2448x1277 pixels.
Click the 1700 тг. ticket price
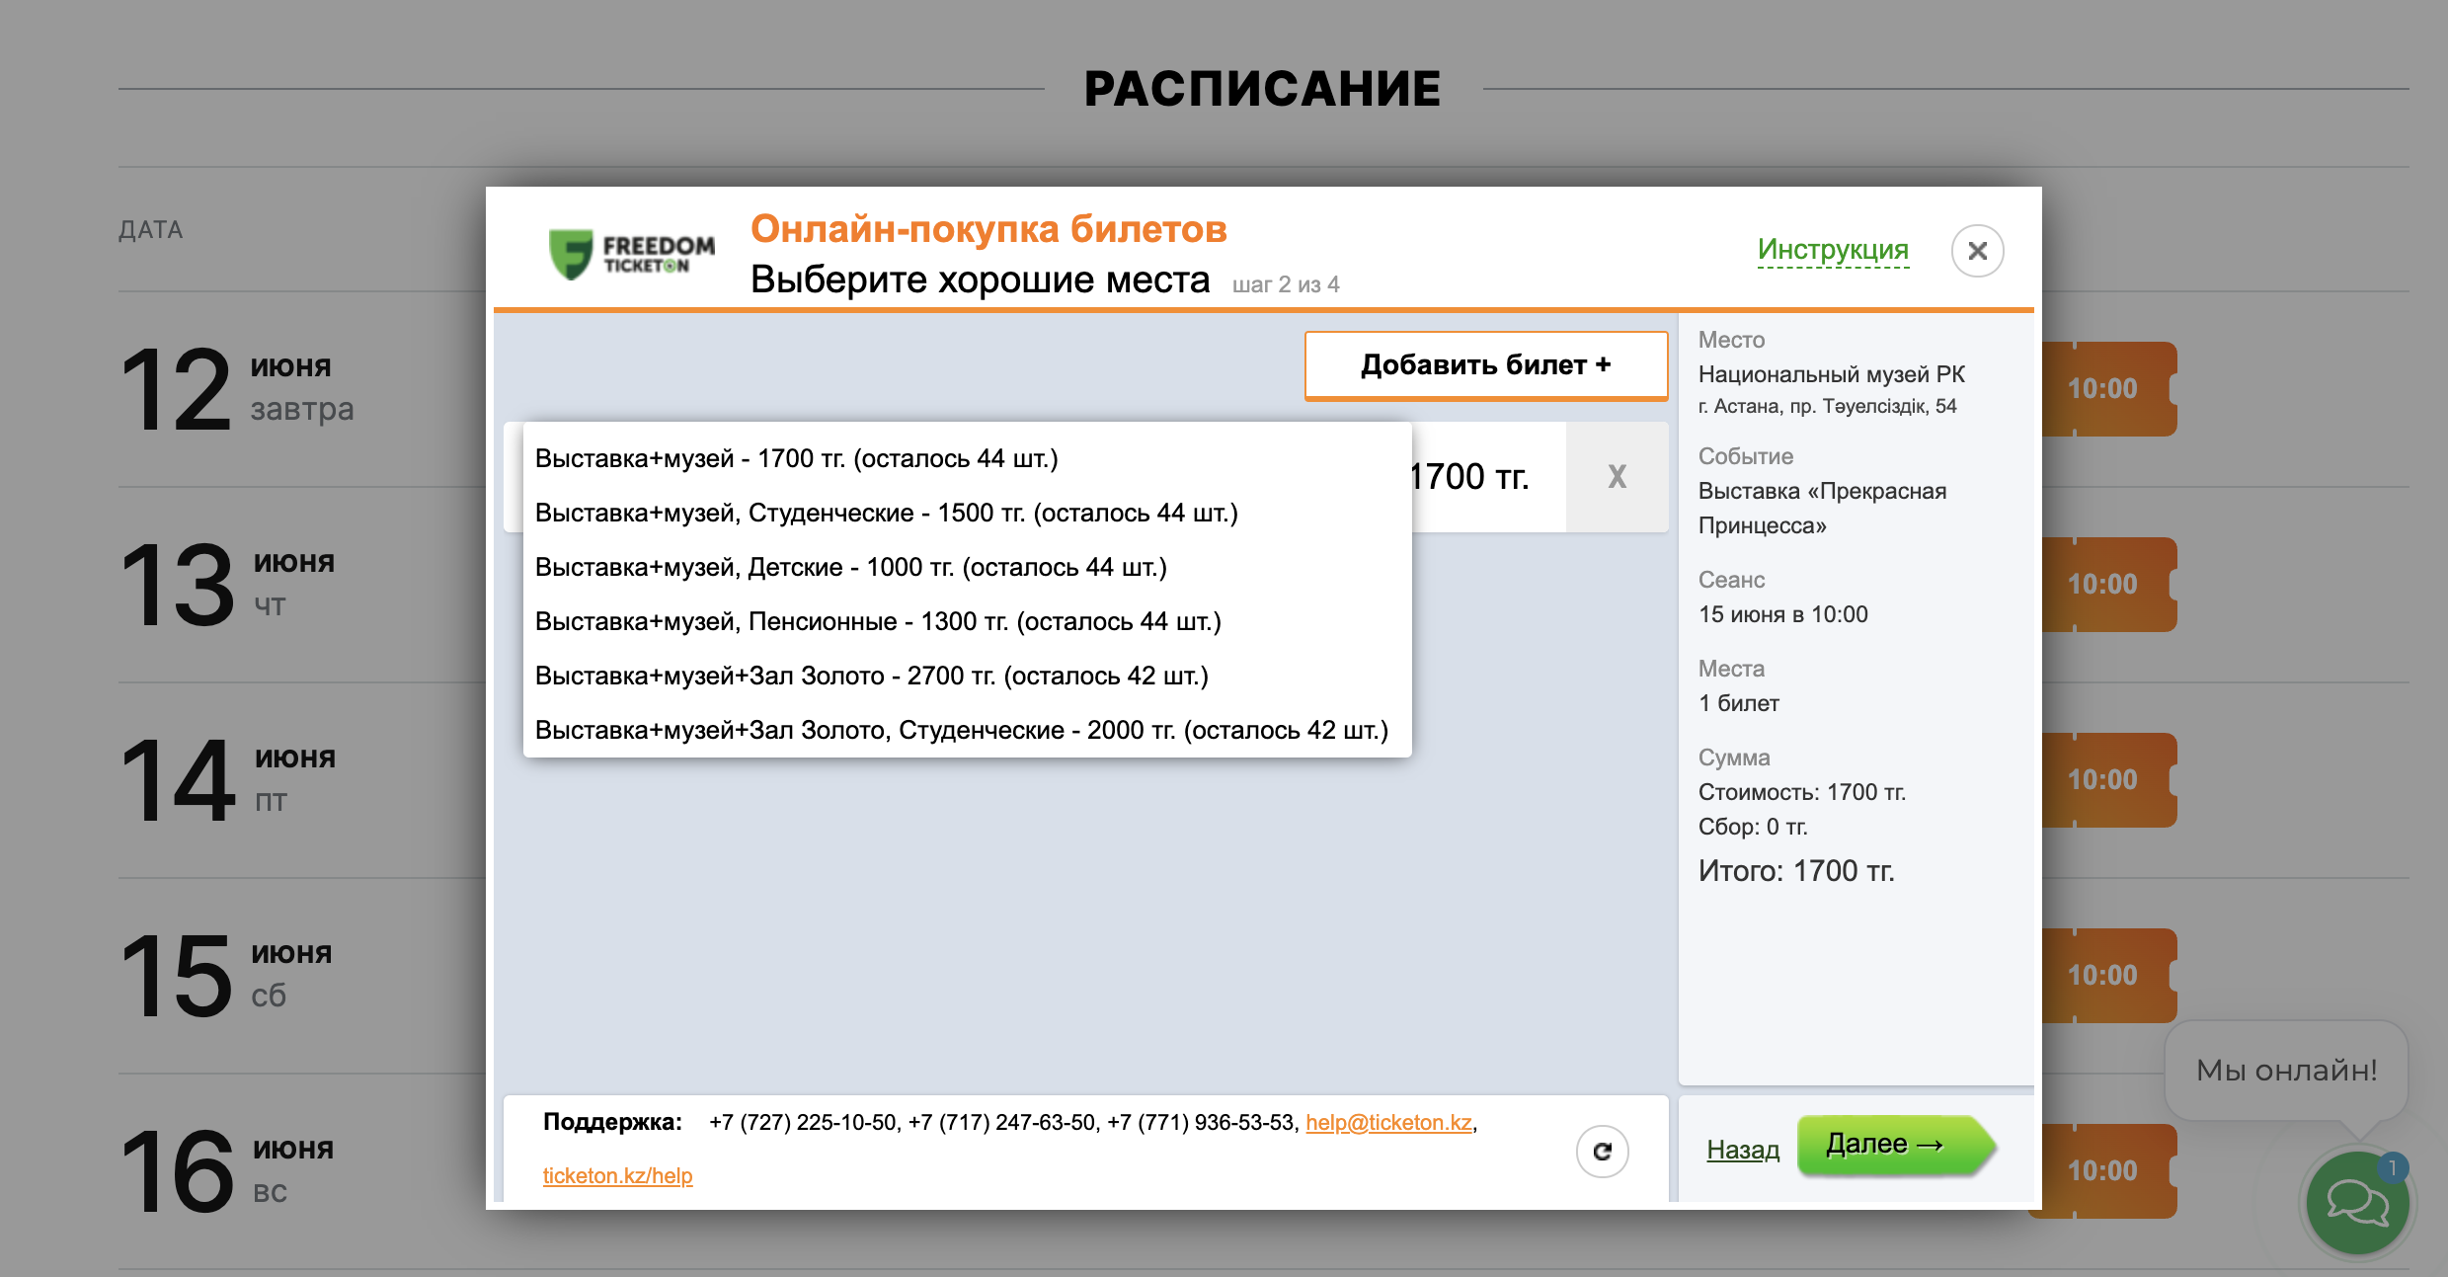[x=1469, y=477]
